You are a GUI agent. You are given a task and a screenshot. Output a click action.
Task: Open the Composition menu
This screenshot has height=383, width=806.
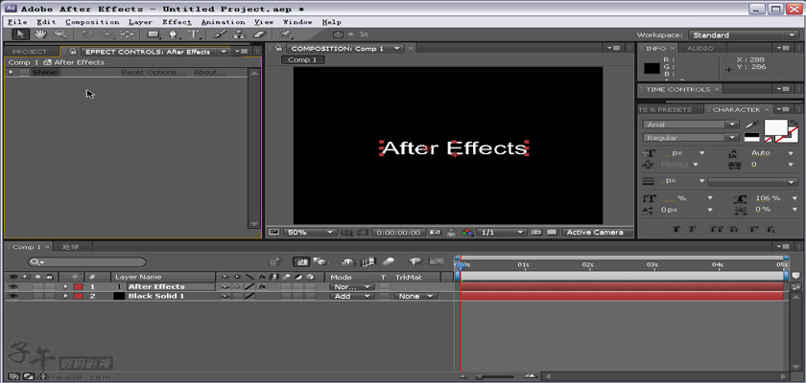tap(92, 22)
